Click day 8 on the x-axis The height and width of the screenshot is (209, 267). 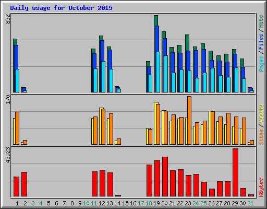(x=72, y=203)
